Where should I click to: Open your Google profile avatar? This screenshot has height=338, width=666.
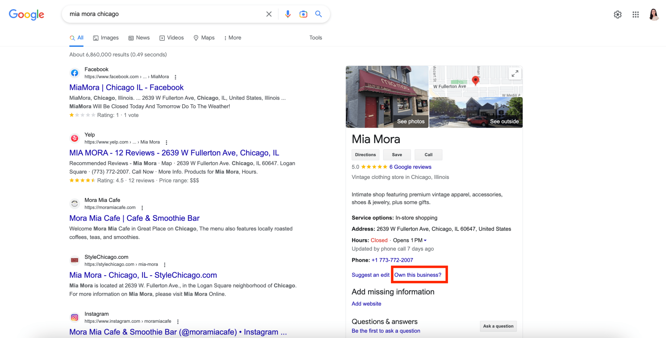[655, 15]
